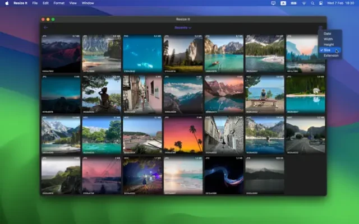
Task: Sort images by Width
Action: click(x=328, y=39)
